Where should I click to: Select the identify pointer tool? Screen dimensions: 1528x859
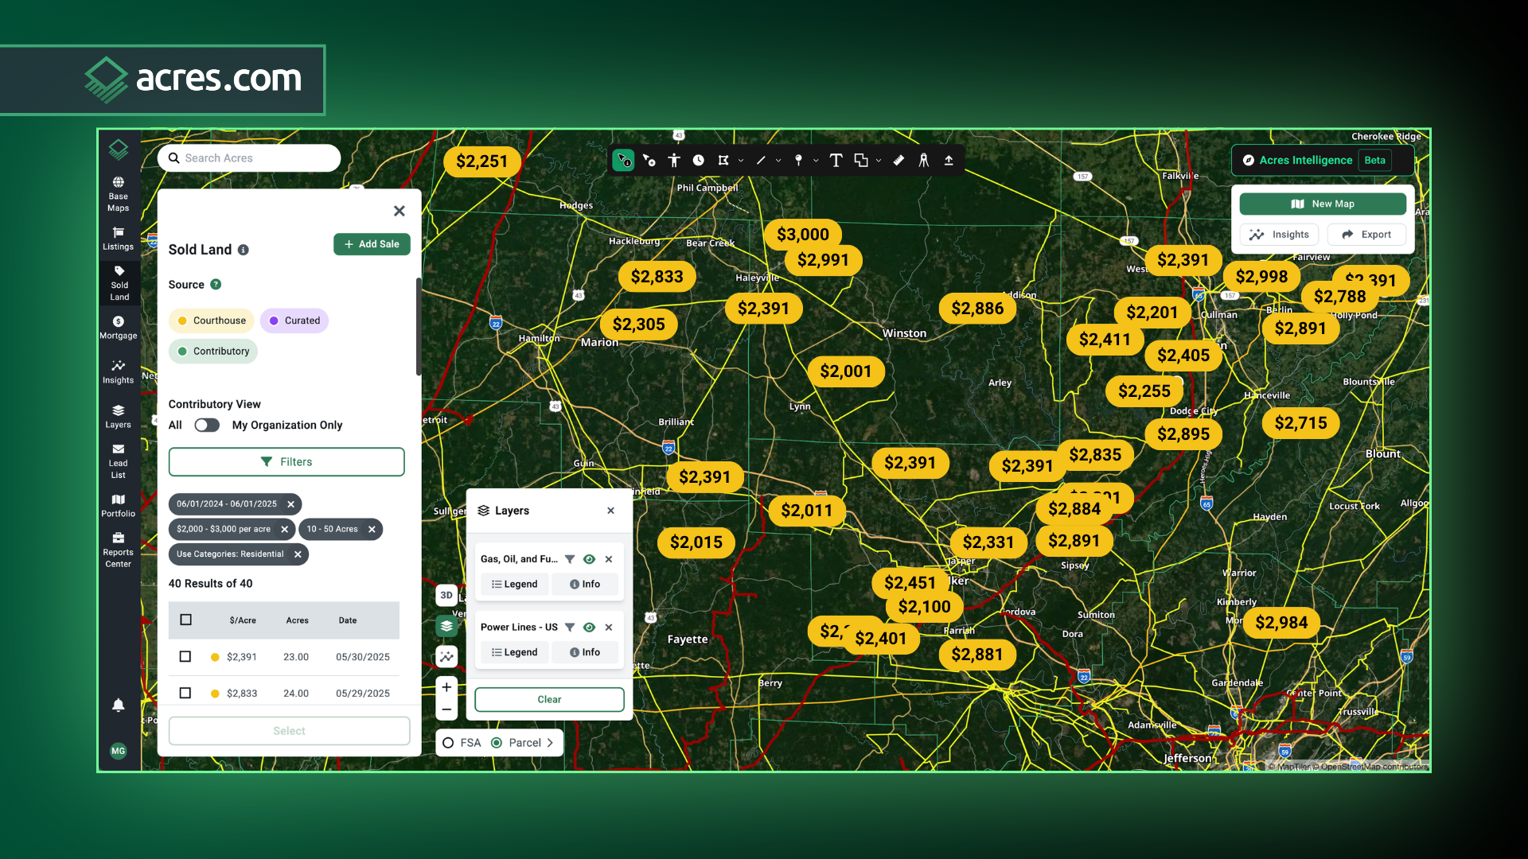pos(624,161)
